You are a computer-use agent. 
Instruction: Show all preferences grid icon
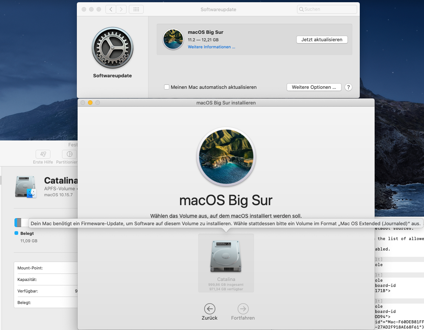point(136,9)
